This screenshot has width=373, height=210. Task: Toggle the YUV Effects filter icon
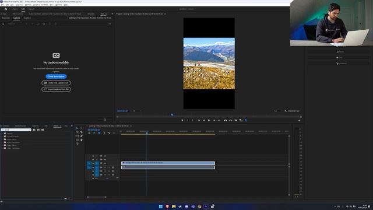click(x=43, y=129)
